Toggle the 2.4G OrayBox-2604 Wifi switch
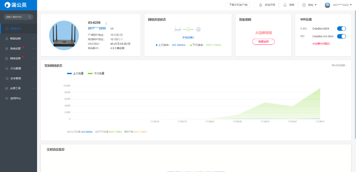356x172 pixels. point(341,29)
